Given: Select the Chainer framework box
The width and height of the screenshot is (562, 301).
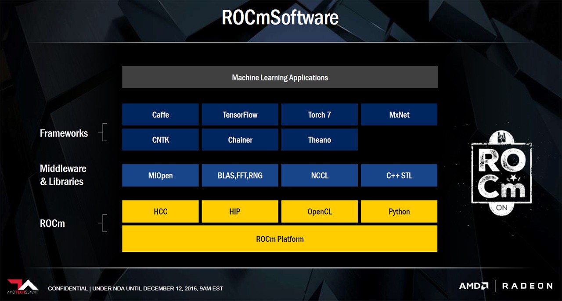Looking at the screenshot, I should click(240, 140).
